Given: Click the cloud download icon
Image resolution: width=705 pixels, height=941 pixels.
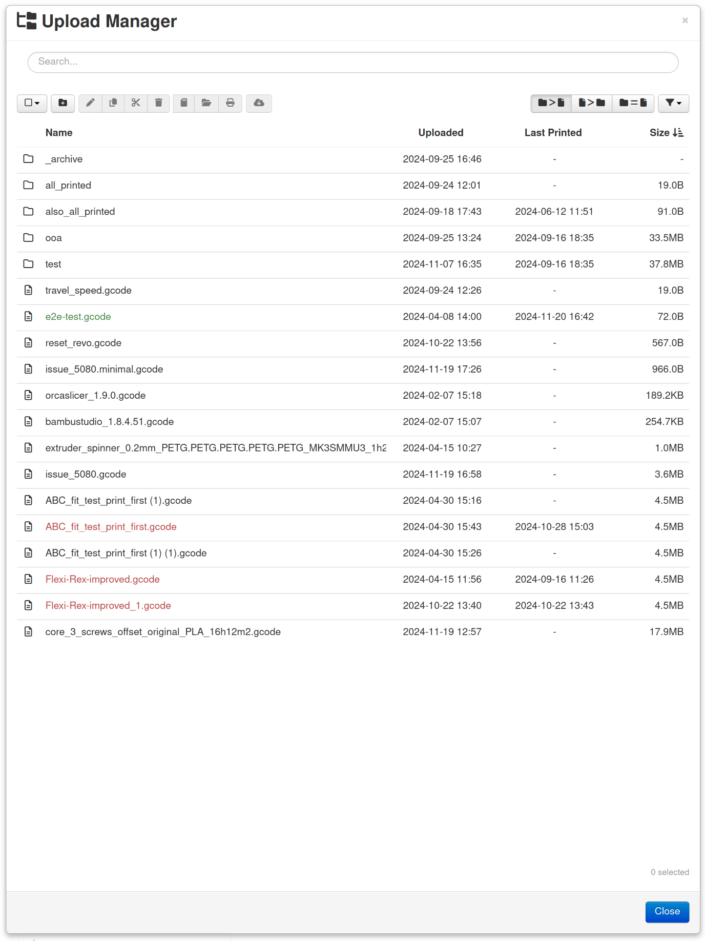Looking at the screenshot, I should 259,104.
